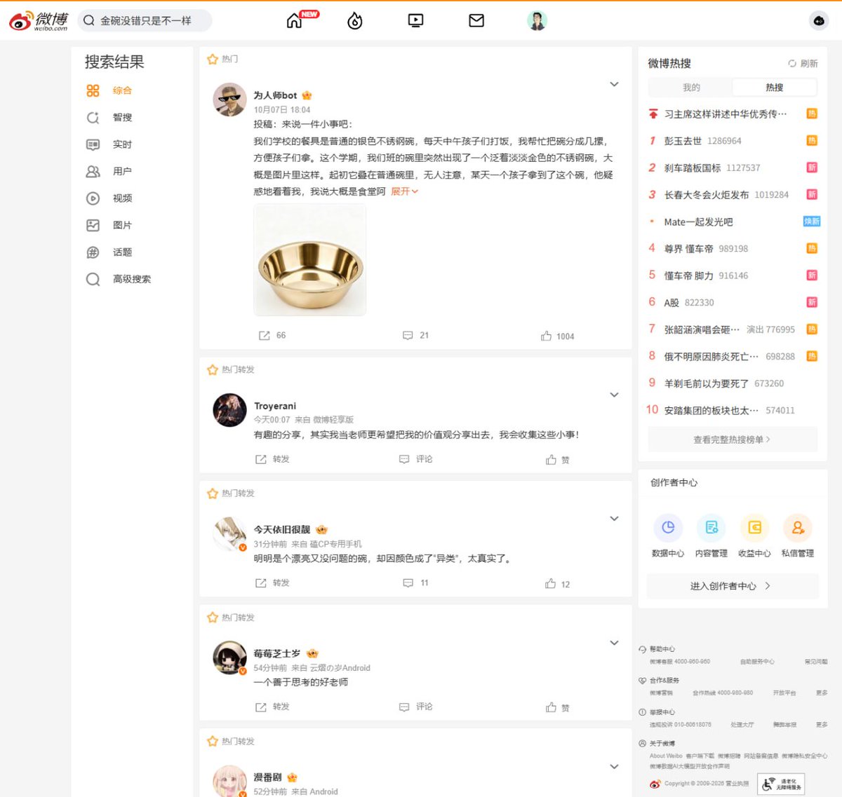Expand options menu for 漫番剧's post
This screenshot has width=842, height=797.
coord(614,767)
